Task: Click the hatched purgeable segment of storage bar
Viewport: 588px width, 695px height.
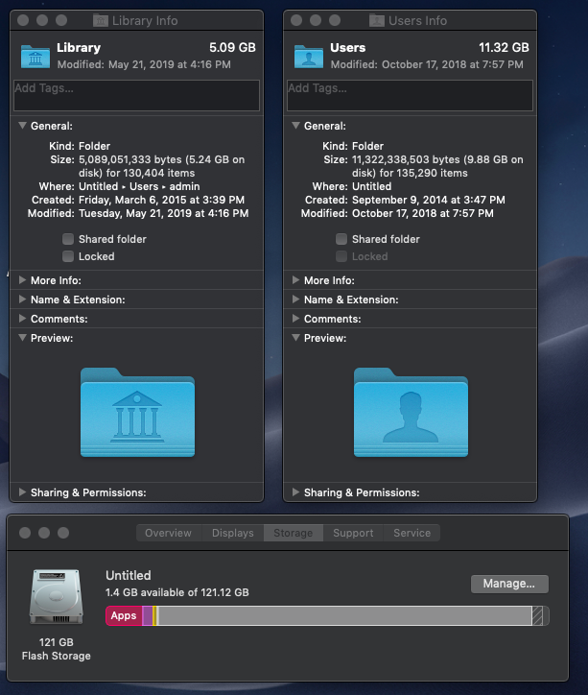Action: [x=537, y=615]
